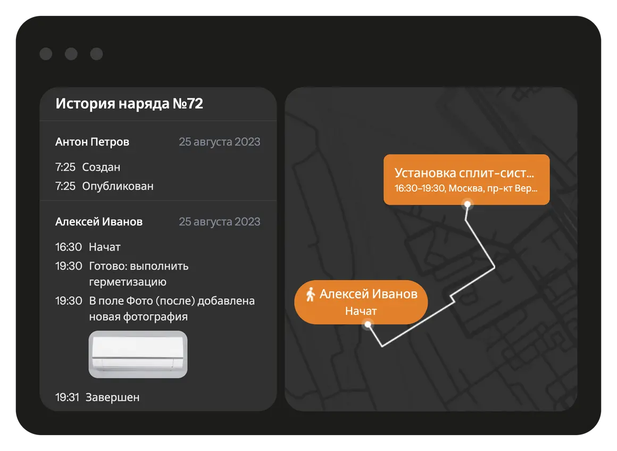Screen dimensions: 617x451
Task: Open Алексей Иванов in the history panel
Action: tap(99, 222)
